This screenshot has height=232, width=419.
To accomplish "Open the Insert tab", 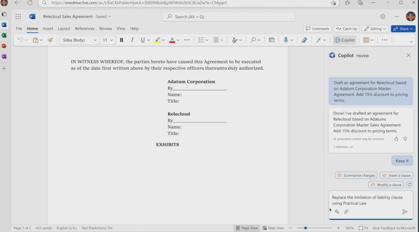I will click(x=48, y=29).
